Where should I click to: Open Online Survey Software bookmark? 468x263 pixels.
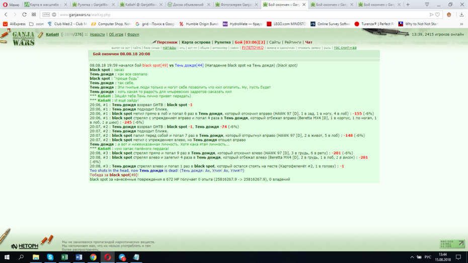pyautogui.click(x=331, y=24)
